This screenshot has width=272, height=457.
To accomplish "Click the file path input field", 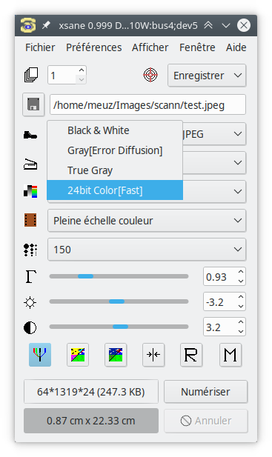I will point(147,104).
